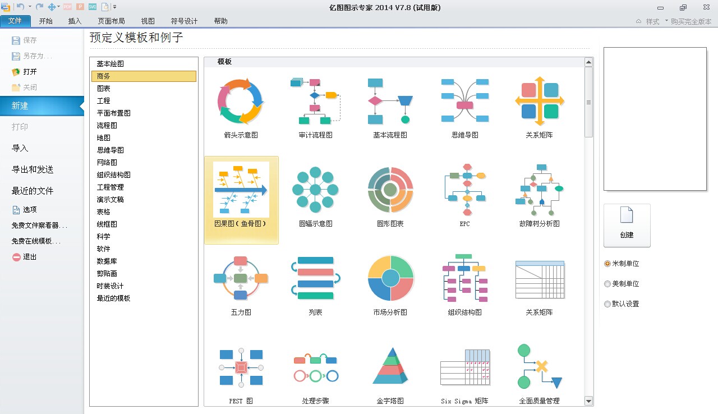The width and height of the screenshot is (718, 414).
Task: Open 免费文件察看器 link
Action: [x=39, y=226]
